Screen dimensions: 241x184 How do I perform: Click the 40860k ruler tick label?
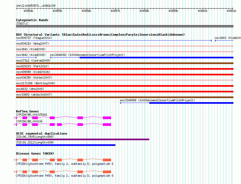(203, 11)
